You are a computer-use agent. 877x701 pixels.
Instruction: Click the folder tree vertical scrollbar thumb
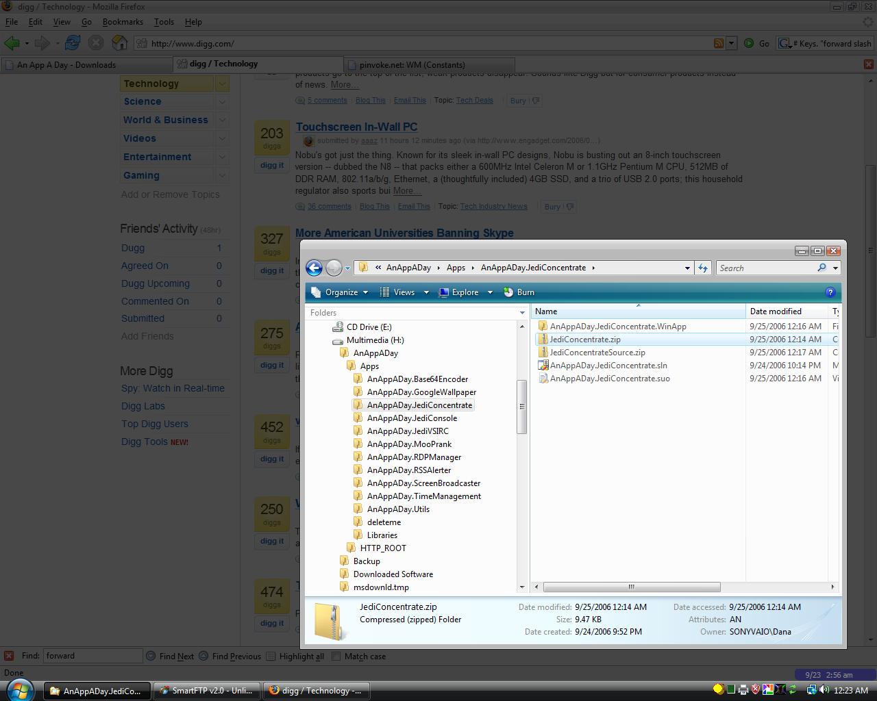522,406
